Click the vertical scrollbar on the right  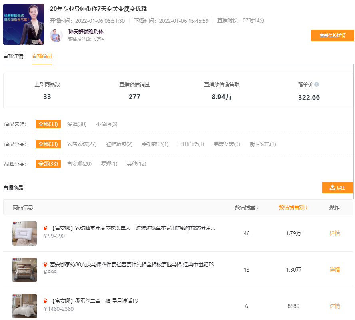pos(353,132)
